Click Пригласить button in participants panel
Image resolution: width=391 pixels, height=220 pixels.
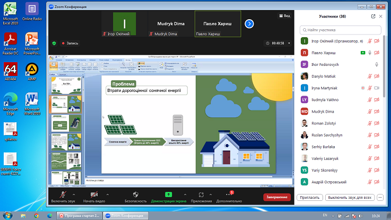click(x=311, y=197)
